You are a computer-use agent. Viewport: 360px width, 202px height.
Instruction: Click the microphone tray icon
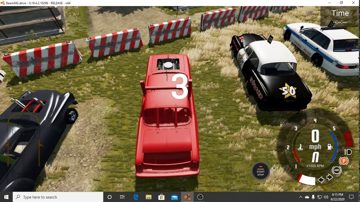coord(313,197)
